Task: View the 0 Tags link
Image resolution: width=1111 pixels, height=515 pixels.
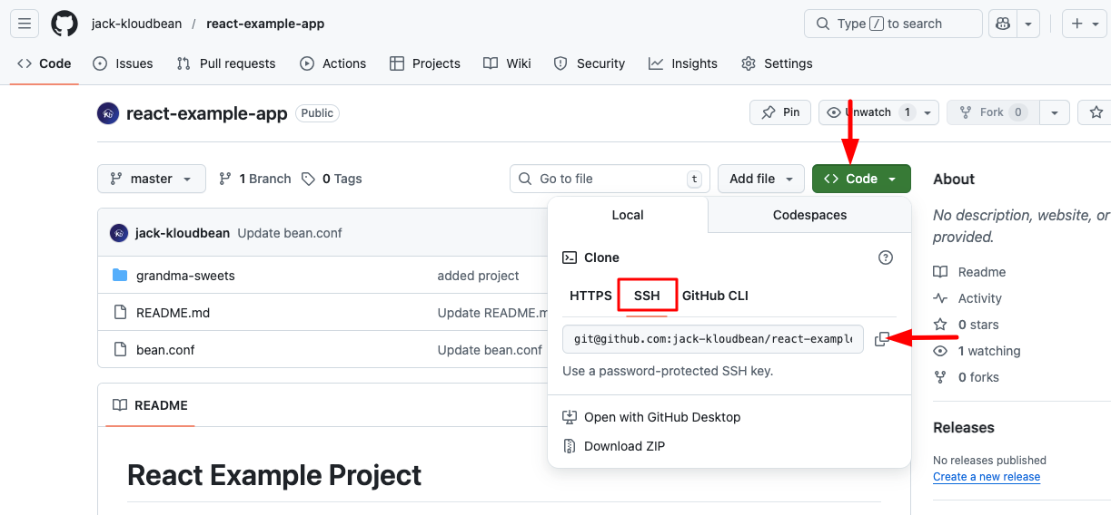Action: tap(332, 179)
